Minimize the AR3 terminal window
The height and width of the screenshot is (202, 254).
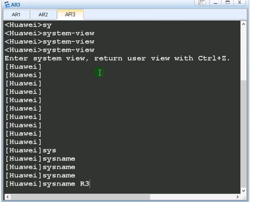click(x=215, y=2)
